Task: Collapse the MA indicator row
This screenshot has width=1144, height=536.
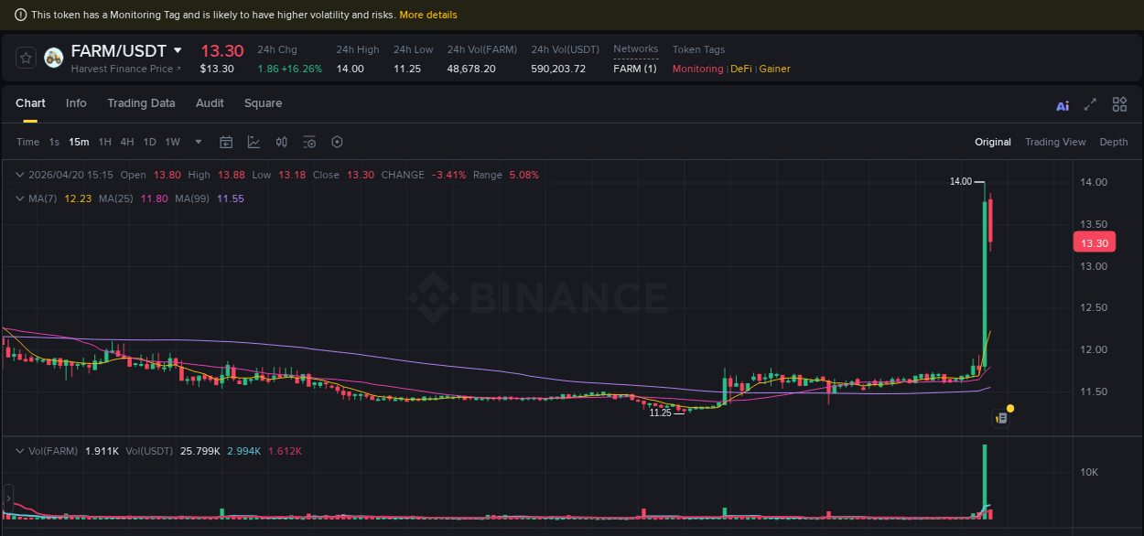Action: 18,198
